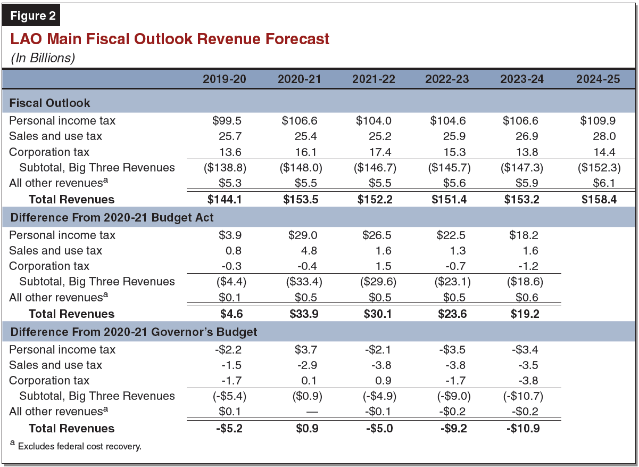Click the Fiscal Outlook section heading

[x=50, y=103]
